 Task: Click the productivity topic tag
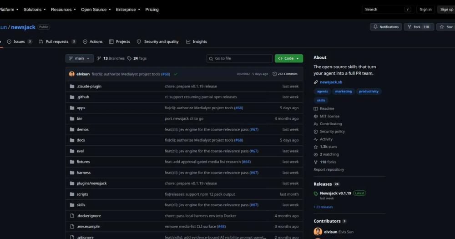coord(369,92)
